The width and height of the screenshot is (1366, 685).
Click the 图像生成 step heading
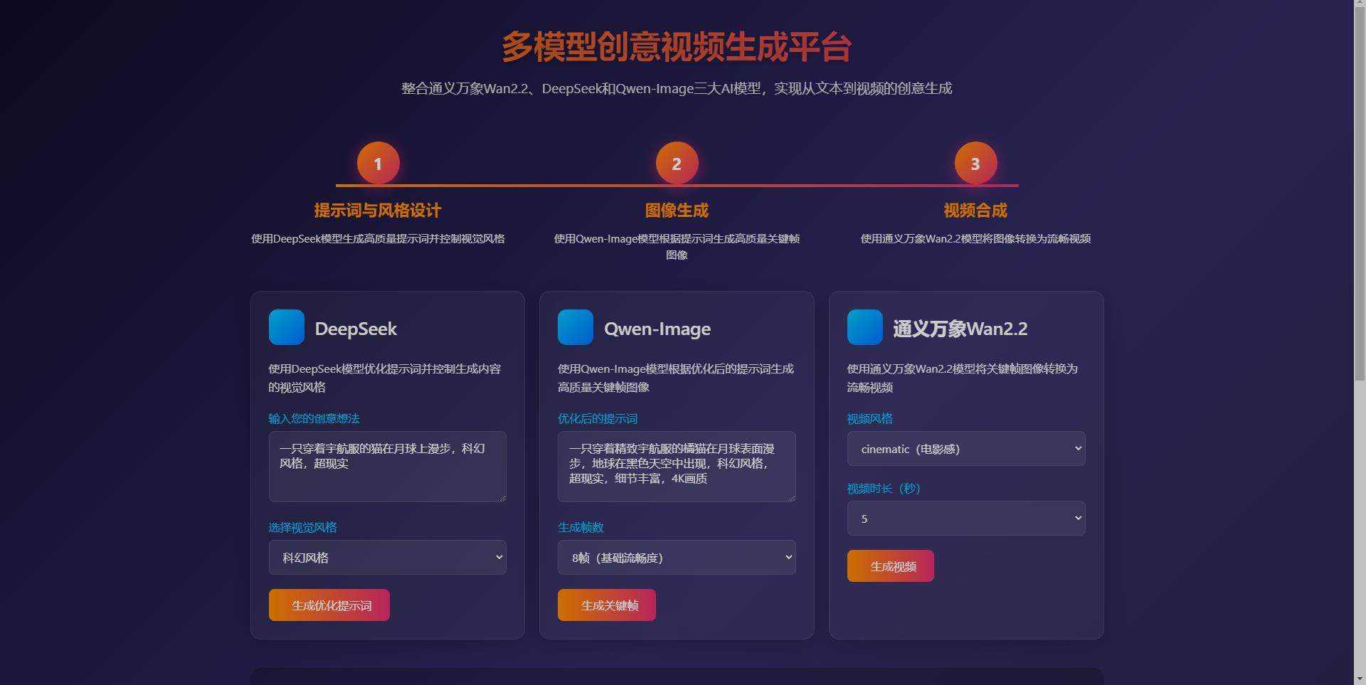(x=677, y=211)
